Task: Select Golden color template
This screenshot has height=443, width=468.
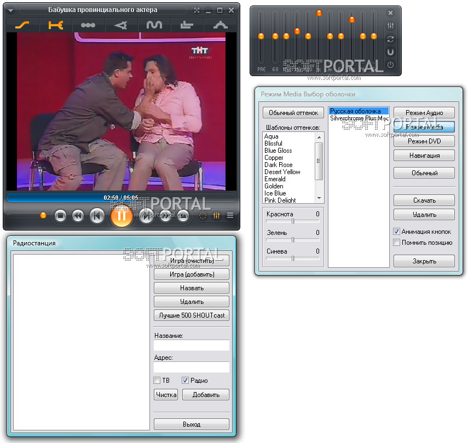Action: 274,186
